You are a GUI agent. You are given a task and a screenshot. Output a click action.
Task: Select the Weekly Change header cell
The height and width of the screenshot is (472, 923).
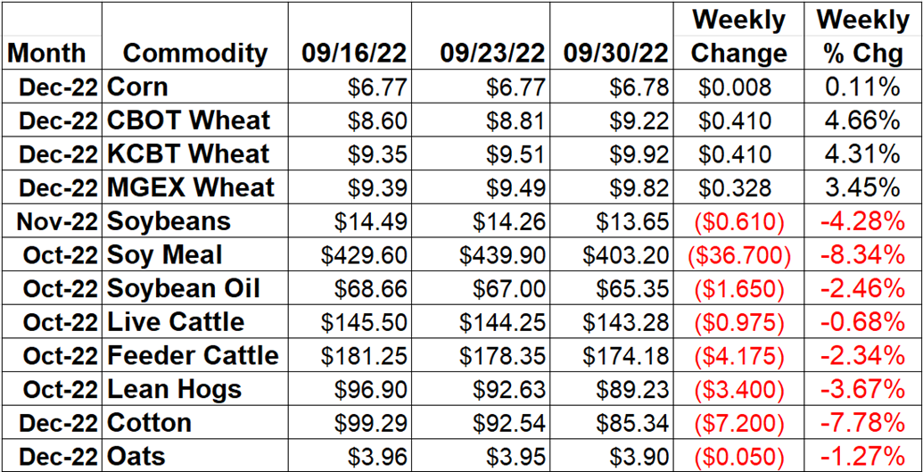[x=738, y=36]
